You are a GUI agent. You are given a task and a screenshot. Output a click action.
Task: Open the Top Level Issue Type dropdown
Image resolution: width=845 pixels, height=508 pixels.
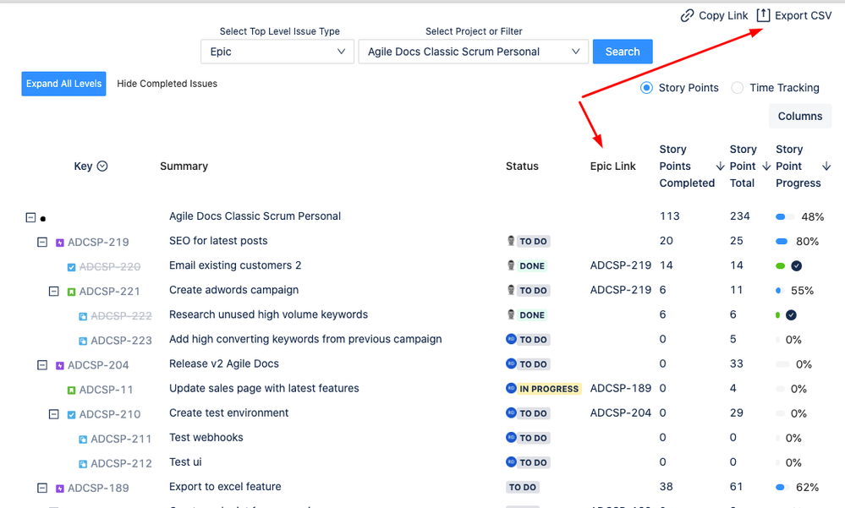point(277,51)
